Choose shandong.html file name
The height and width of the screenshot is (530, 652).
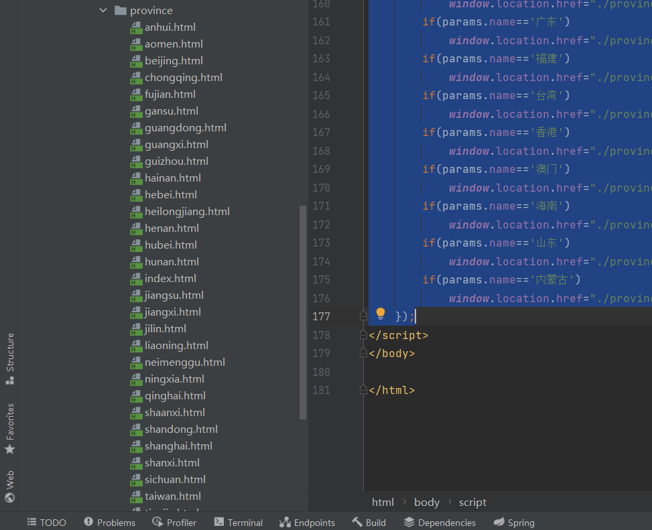coord(181,429)
